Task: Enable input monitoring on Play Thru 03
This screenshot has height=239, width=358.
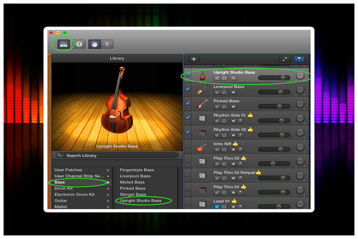Action: point(240,164)
